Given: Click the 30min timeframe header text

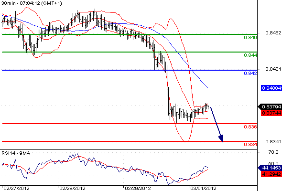Looking at the screenshot, I should [8, 3].
